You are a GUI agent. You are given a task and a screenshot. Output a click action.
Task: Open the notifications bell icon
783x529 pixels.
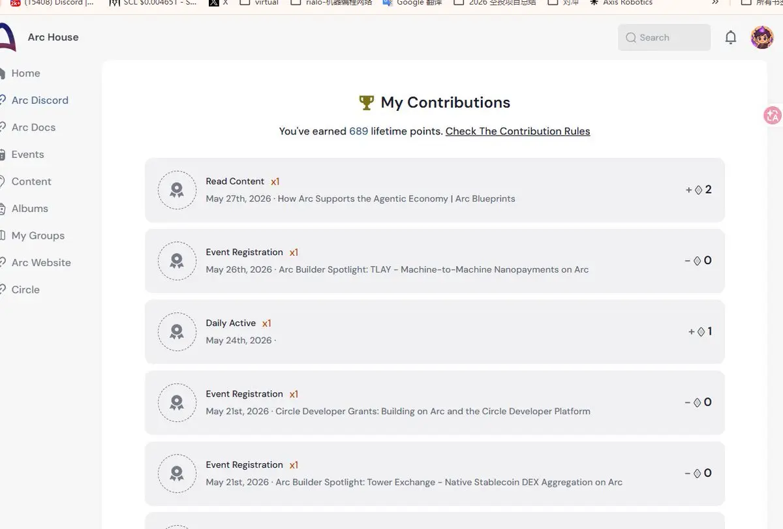pyautogui.click(x=731, y=38)
